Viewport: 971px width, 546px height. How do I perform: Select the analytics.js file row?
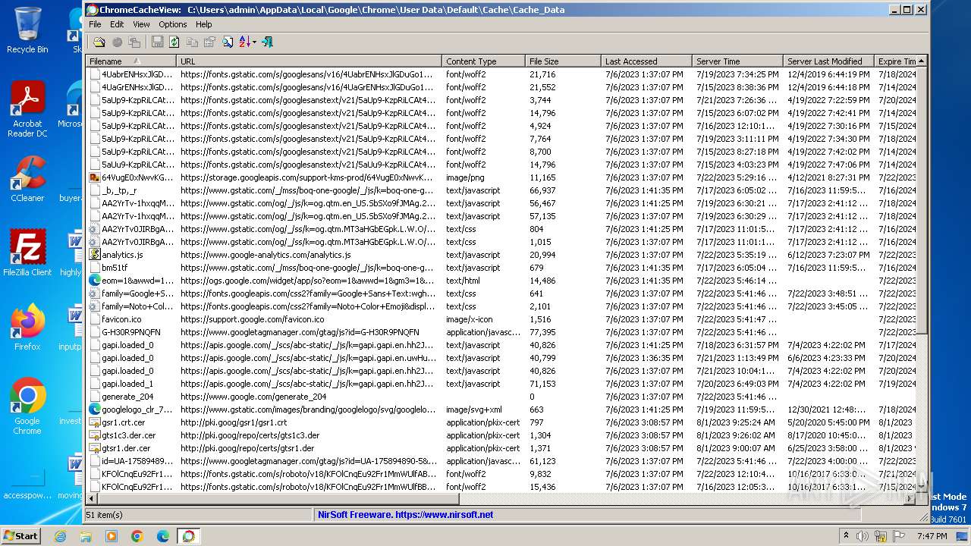pyautogui.click(x=501, y=255)
